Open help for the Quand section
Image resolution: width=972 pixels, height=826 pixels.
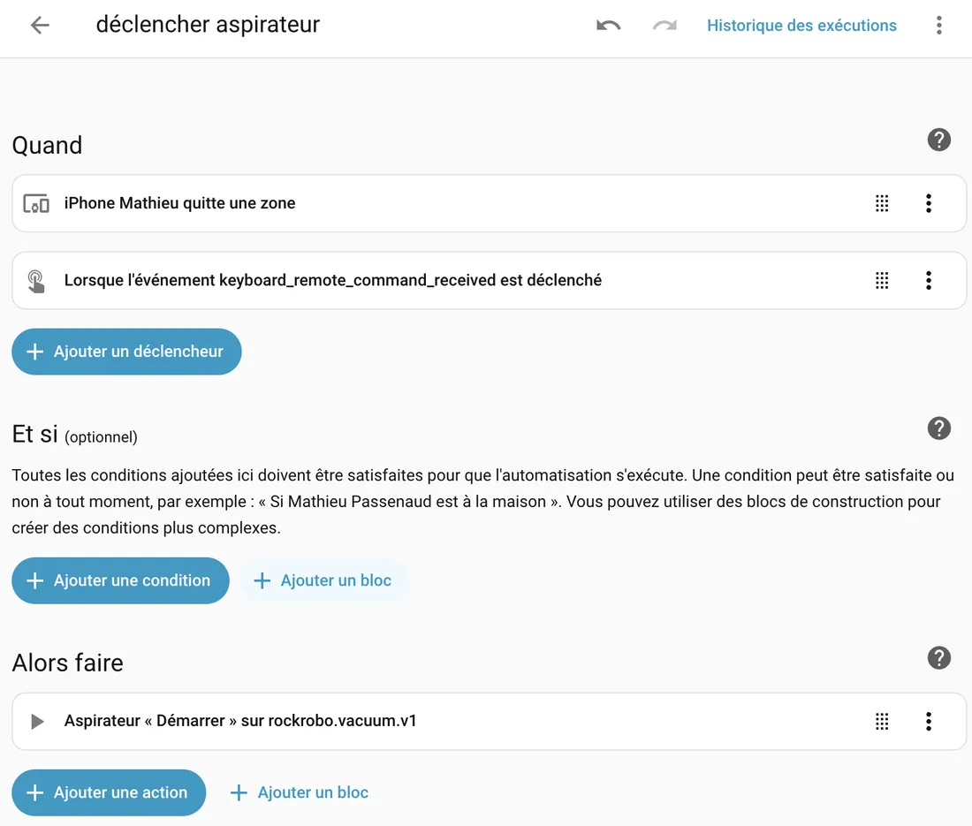tap(939, 140)
